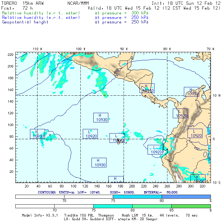Select the 'L 10920' box over Galapagos islands
222x222 pixels.
117,138
